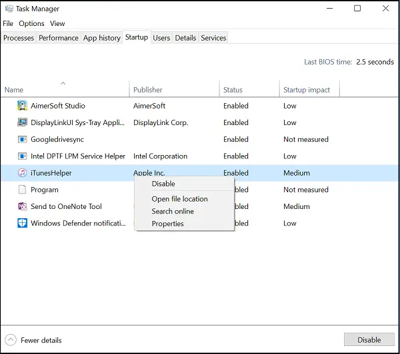
Task: Switch to the Performance tab
Action: pyautogui.click(x=59, y=38)
